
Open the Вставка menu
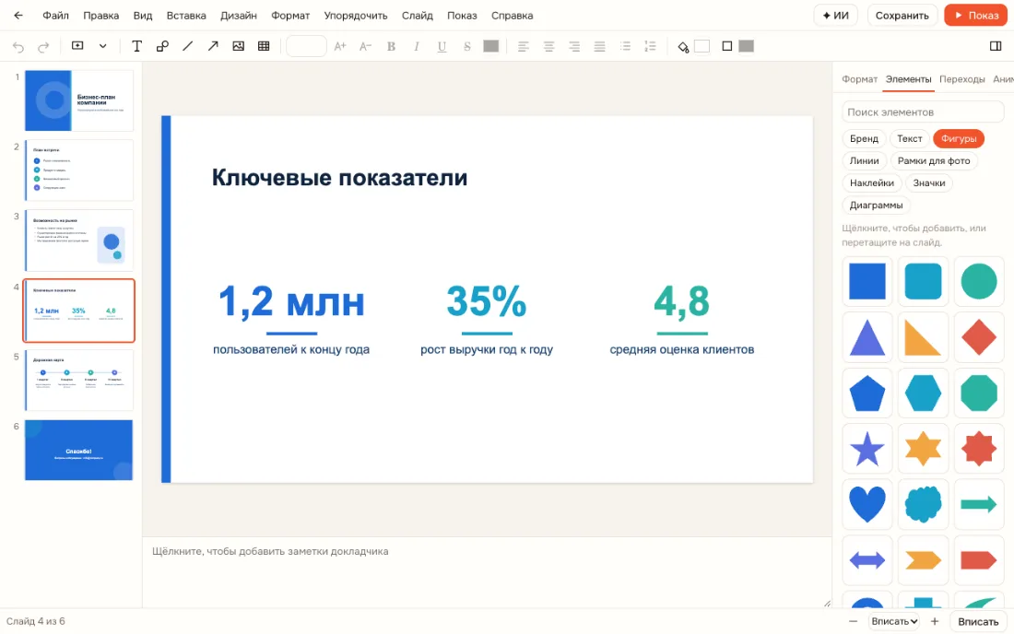tap(186, 16)
